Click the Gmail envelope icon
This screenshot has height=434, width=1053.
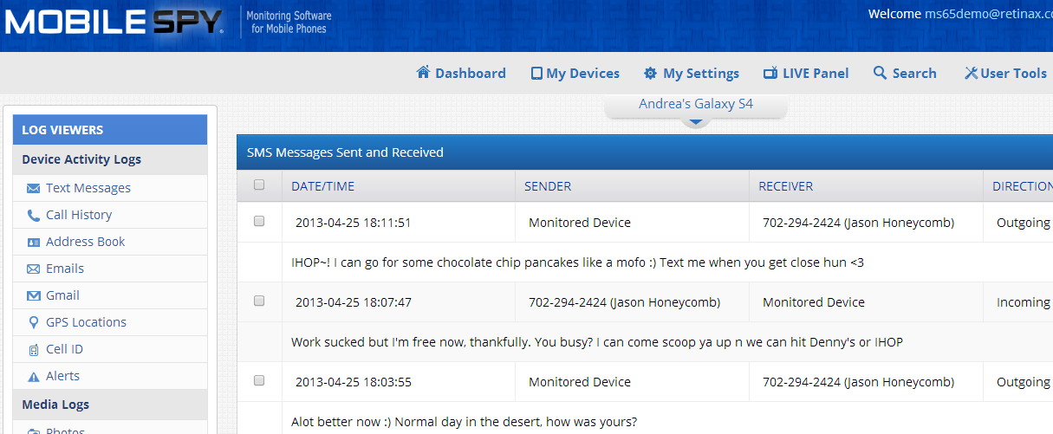[x=34, y=295]
